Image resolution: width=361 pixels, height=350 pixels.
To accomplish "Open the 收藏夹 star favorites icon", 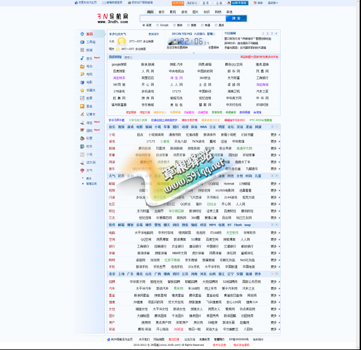I will [82, 90].
